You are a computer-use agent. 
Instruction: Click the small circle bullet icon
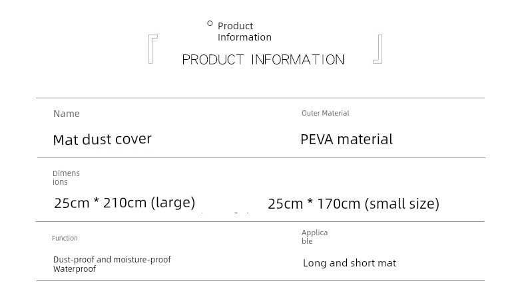[x=210, y=23]
